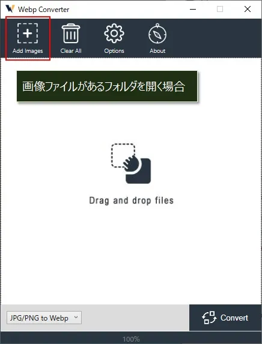Click the Webp Converter logo in title bar

point(10,9)
